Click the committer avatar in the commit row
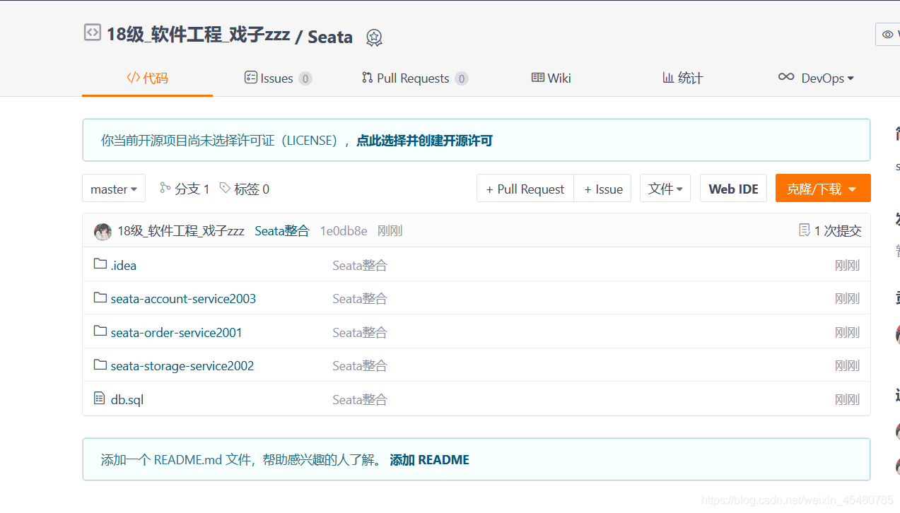This screenshot has width=900, height=513. coord(103,231)
